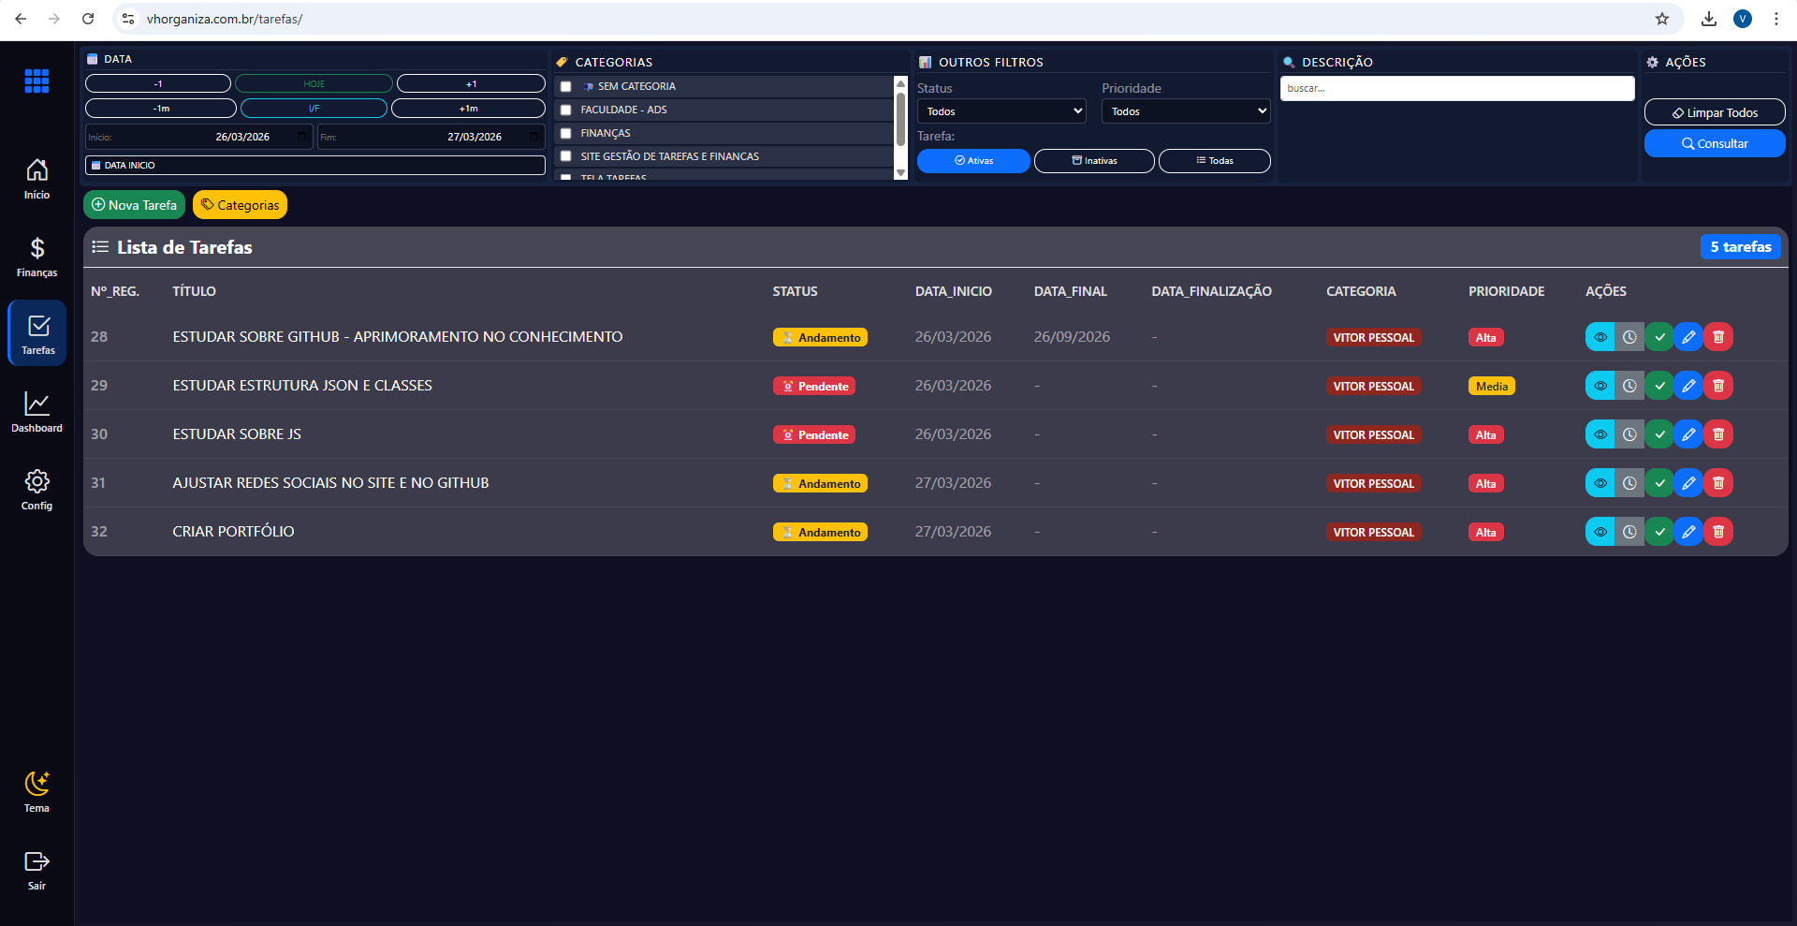Open the Finanças section in sidebar
The image size is (1797, 926).
37,257
